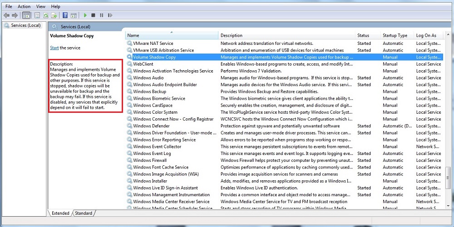The height and width of the screenshot is (227, 454).
Task: Click the Pause Service toolbar icon
Action: pyautogui.click(x=102, y=15)
